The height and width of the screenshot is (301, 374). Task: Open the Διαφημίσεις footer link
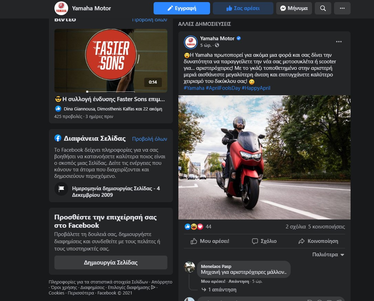[x=92, y=288]
